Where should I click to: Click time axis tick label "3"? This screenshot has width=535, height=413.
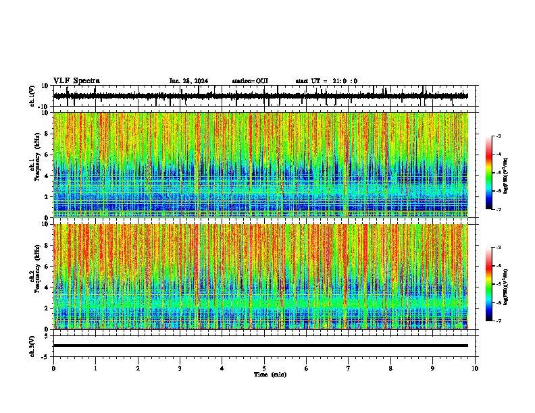point(180,368)
